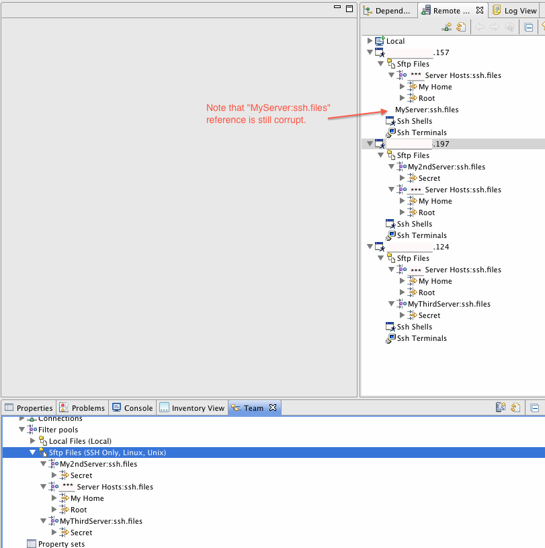Collapse the Filter pools node
The image size is (545, 548).
(22, 430)
